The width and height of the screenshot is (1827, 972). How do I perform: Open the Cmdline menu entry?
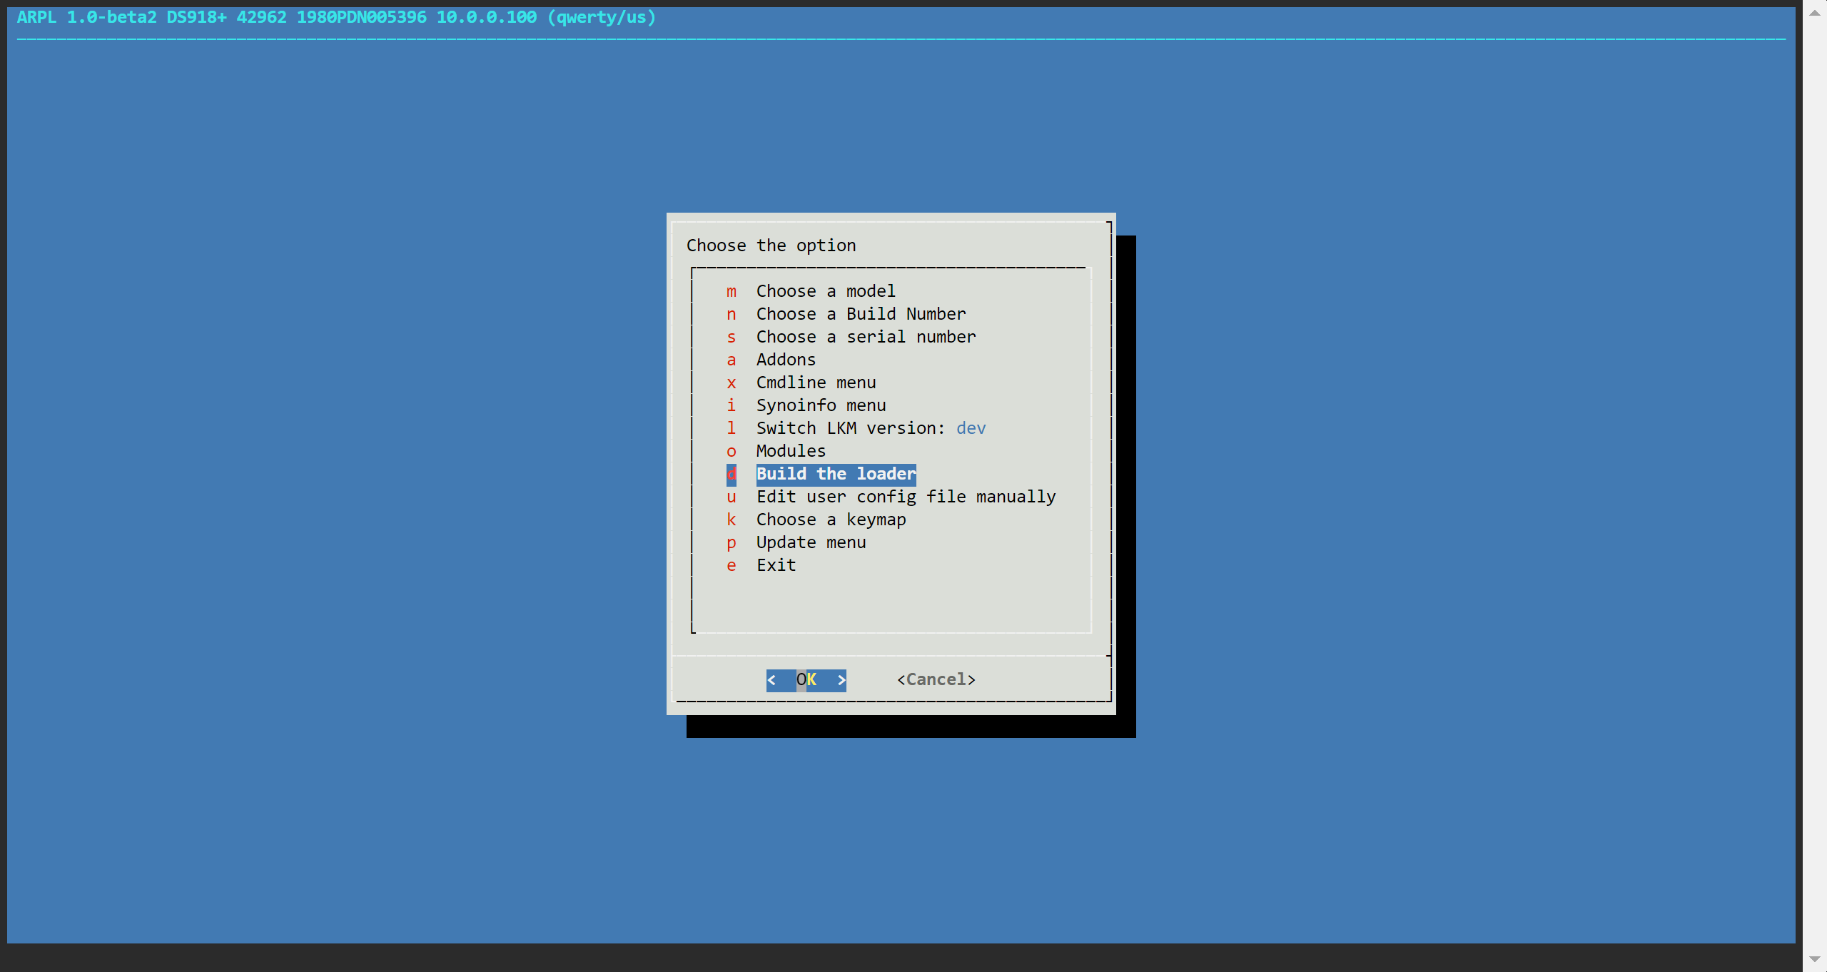point(816,383)
